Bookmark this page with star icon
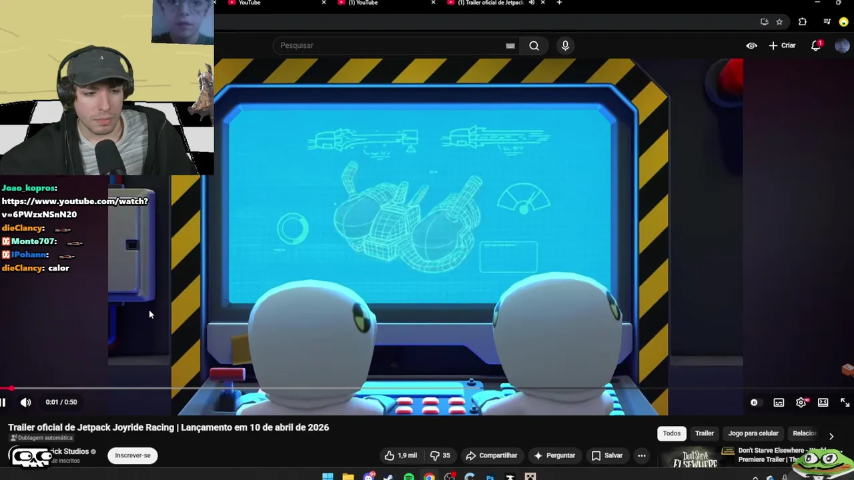The image size is (854, 480). 779,22
